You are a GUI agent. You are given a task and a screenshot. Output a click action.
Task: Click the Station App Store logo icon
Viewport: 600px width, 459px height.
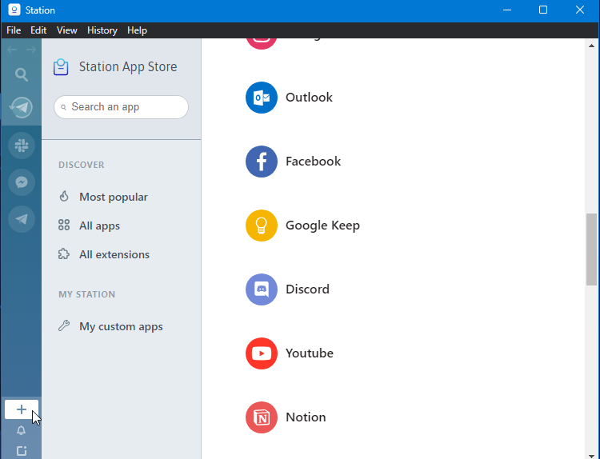click(x=61, y=67)
